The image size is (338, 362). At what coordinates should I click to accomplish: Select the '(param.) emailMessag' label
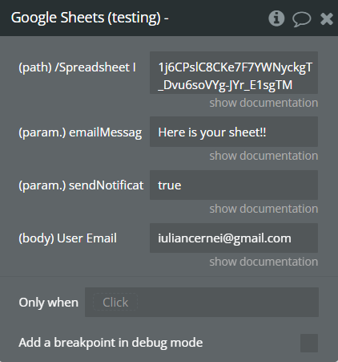80,132
